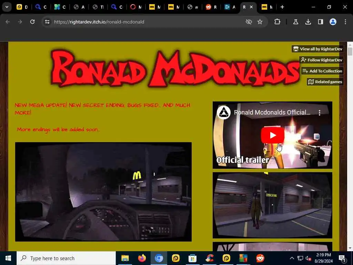Click View all by RightarDev
This screenshot has height=265, width=353.
(317, 49)
